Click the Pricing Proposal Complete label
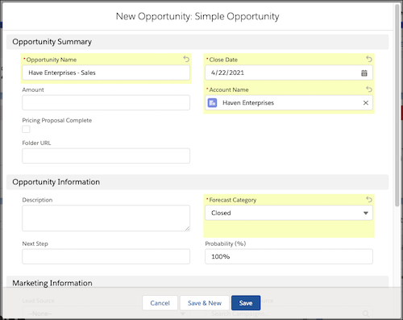 [x=57, y=120]
